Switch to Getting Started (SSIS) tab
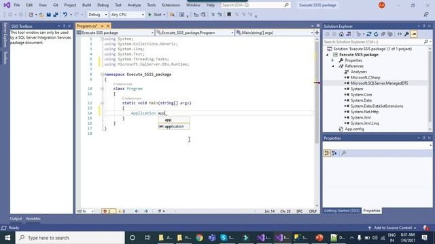 click(x=342, y=211)
